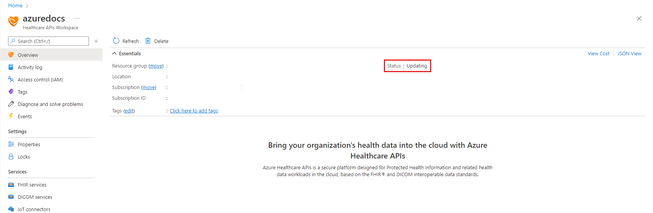The height and width of the screenshot is (213, 653).
Task: Click the Healthcare APIs Workspace subtitle
Action: click(x=50, y=28)
